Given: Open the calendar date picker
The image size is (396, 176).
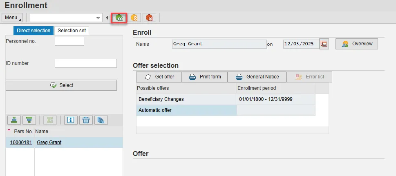Looking at the screenshot, I should (324, 44).
